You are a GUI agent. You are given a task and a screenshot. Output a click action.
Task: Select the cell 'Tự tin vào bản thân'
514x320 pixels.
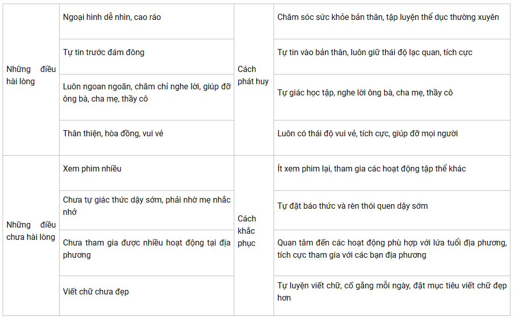[392, 57]
